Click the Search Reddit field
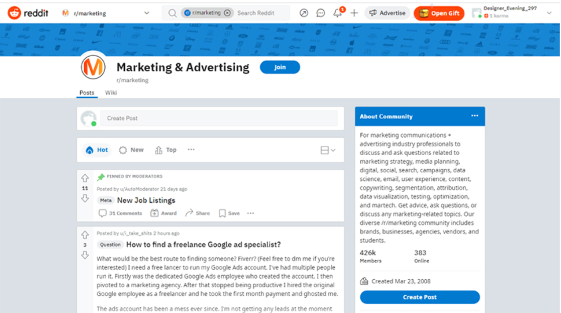Image resolution: width=561 pixels, height=313 pixels. [x=256, y=13]
